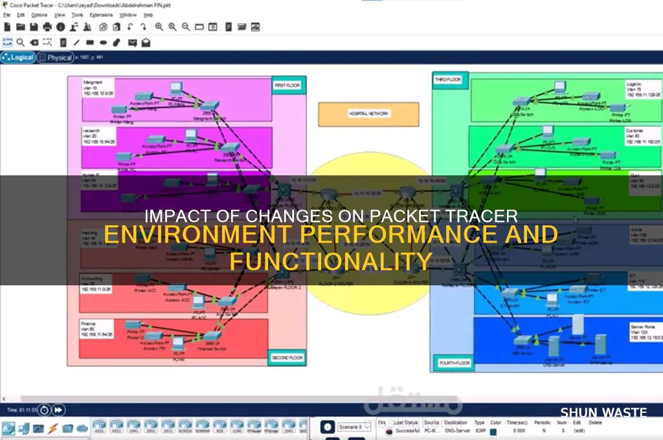Select the Add Simple PDU envelope
Screen dimensions: 663x440
click(132, 43)
